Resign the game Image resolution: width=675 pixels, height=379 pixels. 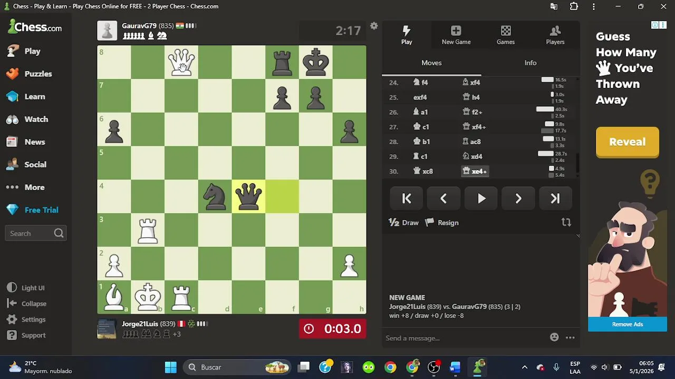[442, 223]
